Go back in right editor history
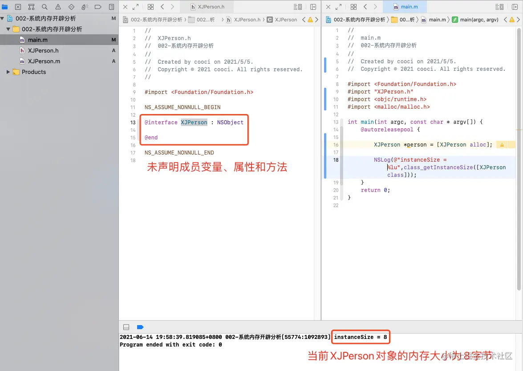This screenshot has width=523, height=371. point(365,7)
